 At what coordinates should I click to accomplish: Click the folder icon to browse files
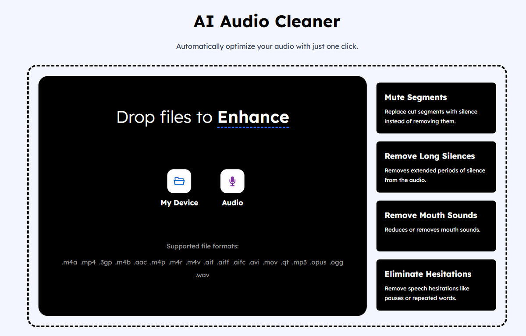[179, 181]
